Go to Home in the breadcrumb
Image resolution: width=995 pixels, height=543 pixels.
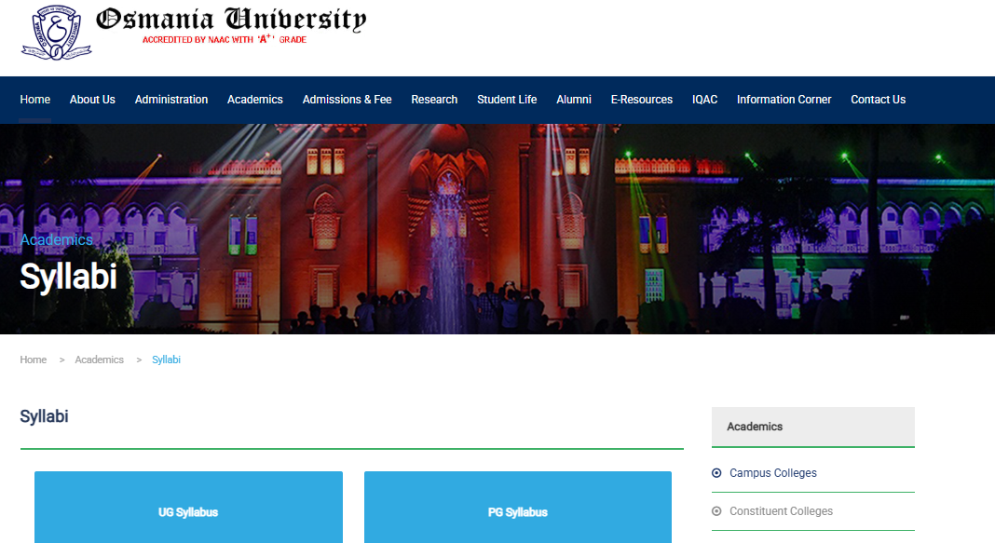[x=33, y=360]
